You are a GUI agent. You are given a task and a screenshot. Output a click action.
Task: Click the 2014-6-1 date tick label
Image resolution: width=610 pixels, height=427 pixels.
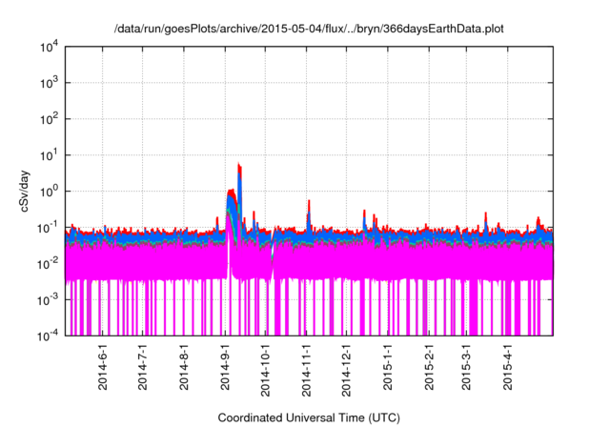tap(102, 367)
